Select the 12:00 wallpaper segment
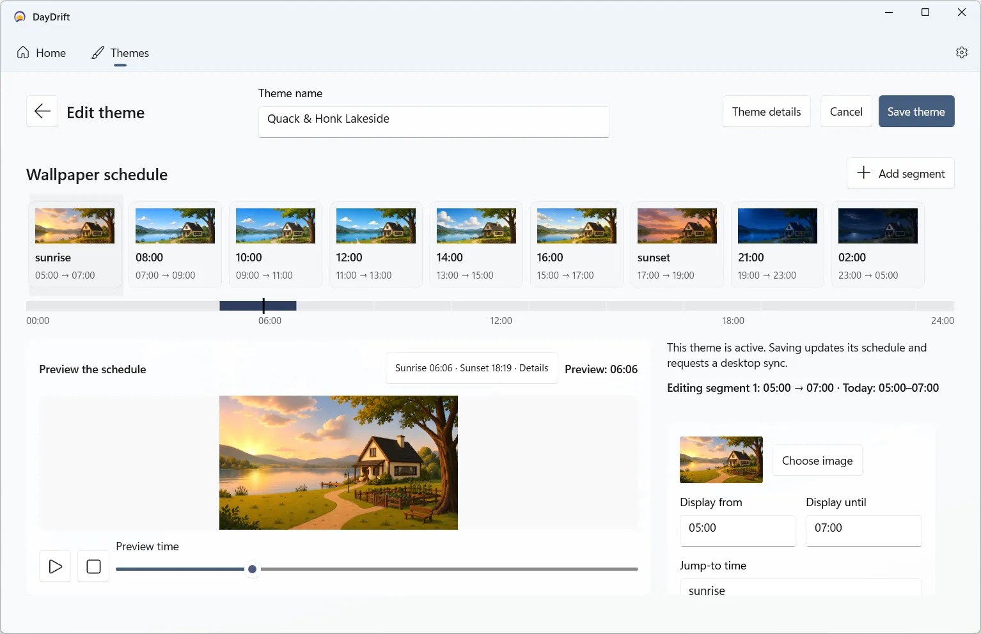The image size is (981, 634). (x=376, y=245)
